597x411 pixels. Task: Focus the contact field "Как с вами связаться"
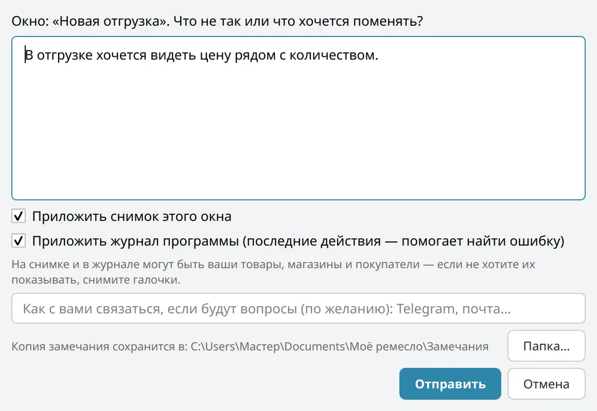pyautogui.click(x=298, y=308)
